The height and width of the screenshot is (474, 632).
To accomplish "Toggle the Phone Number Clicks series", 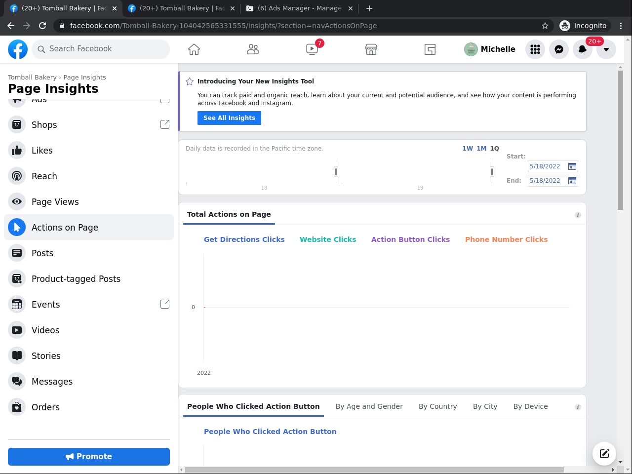I will [506, 239].
